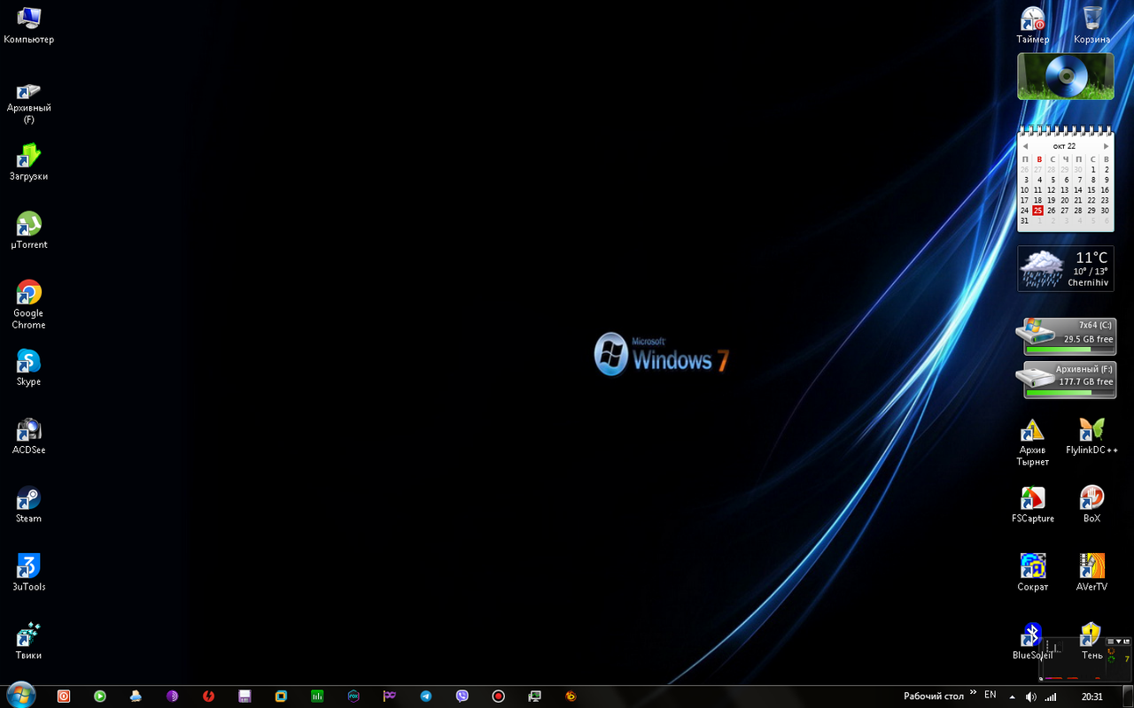Click the speaker volume tray icon
Viewport: 1134px width, 708px height.
click(x=1030, y=696)
